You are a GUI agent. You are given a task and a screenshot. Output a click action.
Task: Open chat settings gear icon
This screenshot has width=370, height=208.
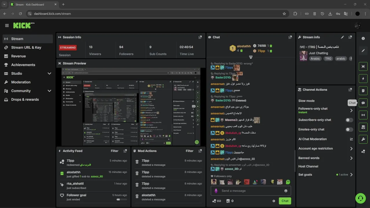(x=274, y=201)
